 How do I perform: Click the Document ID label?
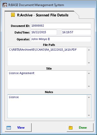(x=20, y=26)
